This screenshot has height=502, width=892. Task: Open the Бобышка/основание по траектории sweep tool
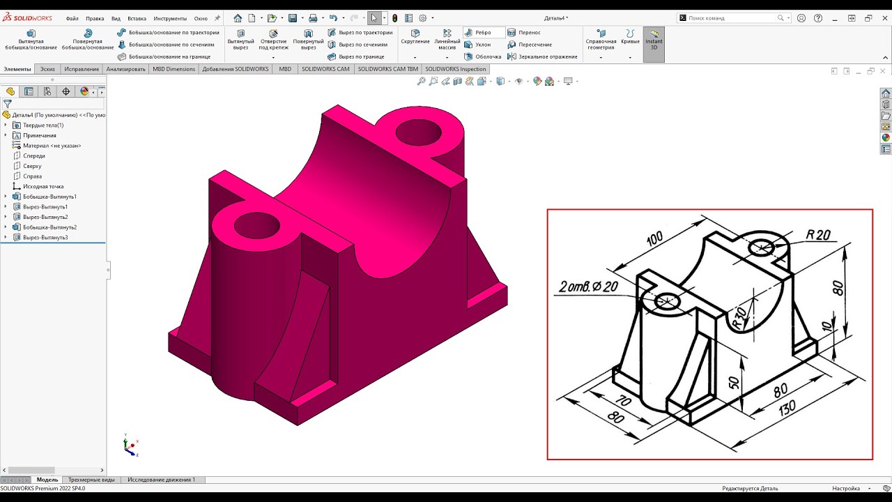[x=169, y=33]
